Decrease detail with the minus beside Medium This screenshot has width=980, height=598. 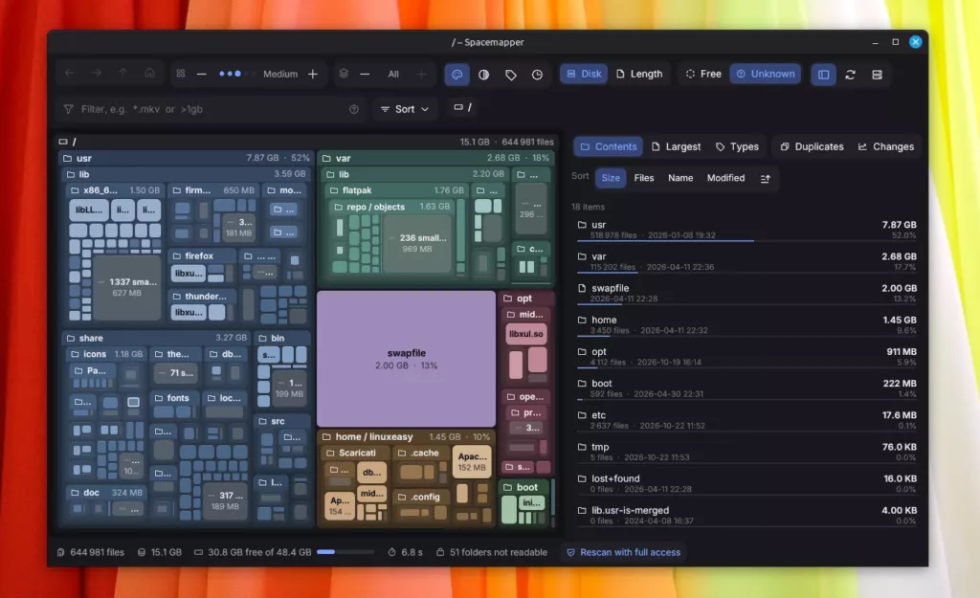pyautogui.click(x=201, y=74)
